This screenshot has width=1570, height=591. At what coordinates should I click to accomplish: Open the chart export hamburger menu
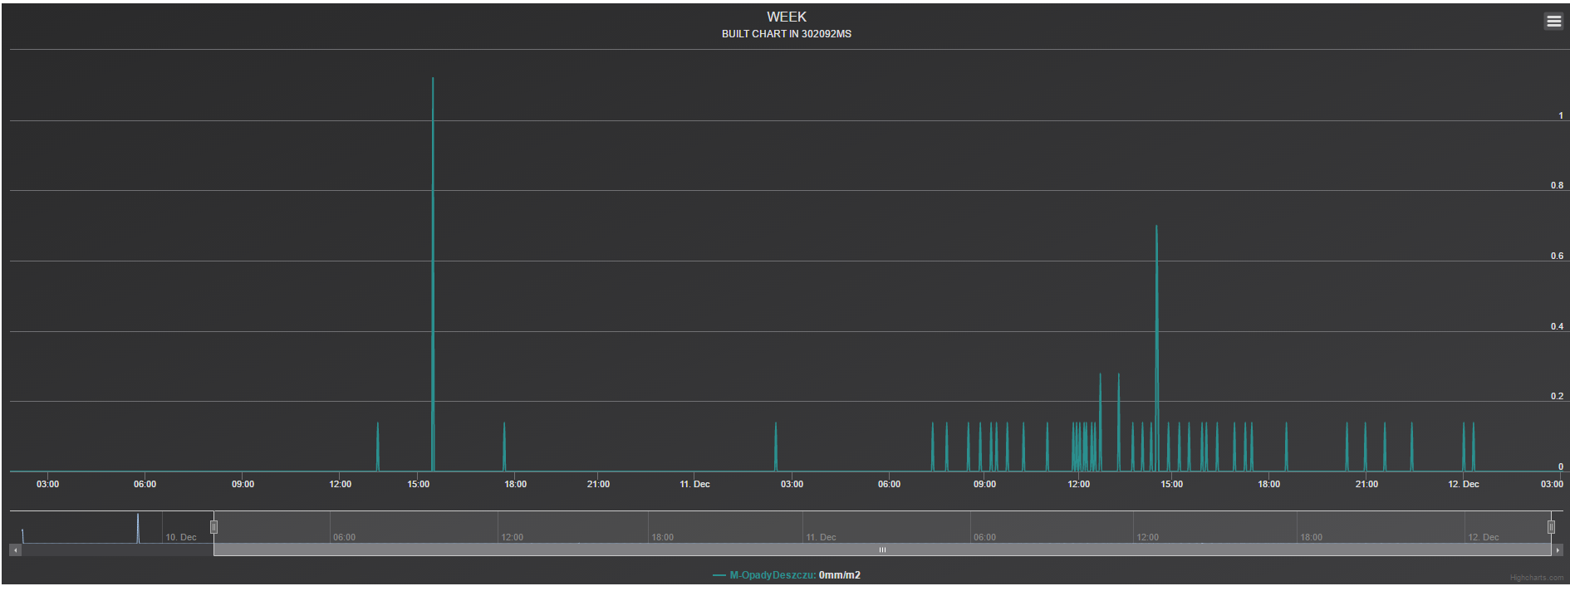[x=1553, y=22]
